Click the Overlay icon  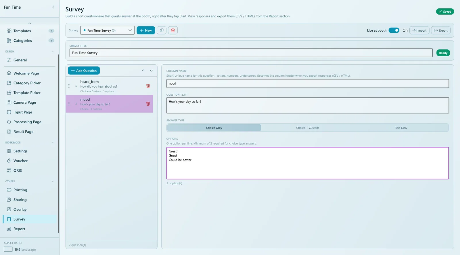tap(9, 209)
